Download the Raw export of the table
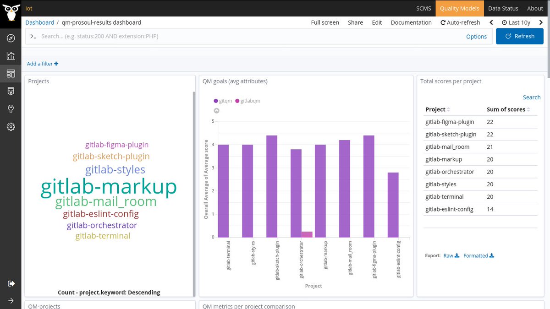 click(x=451, y=255)
